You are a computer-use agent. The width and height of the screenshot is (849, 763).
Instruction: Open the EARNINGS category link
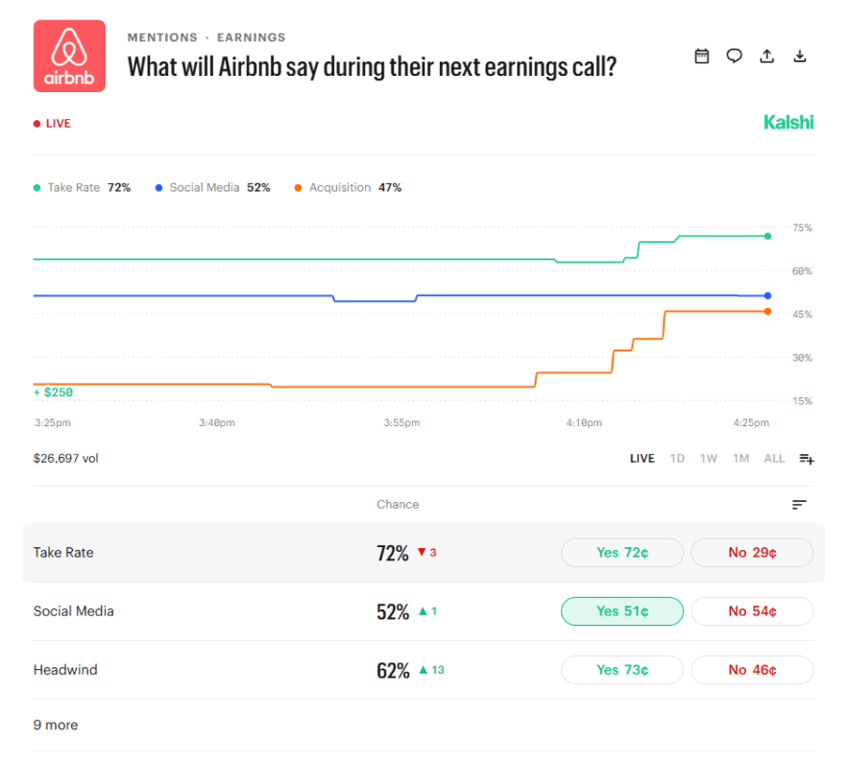(252, 37)
